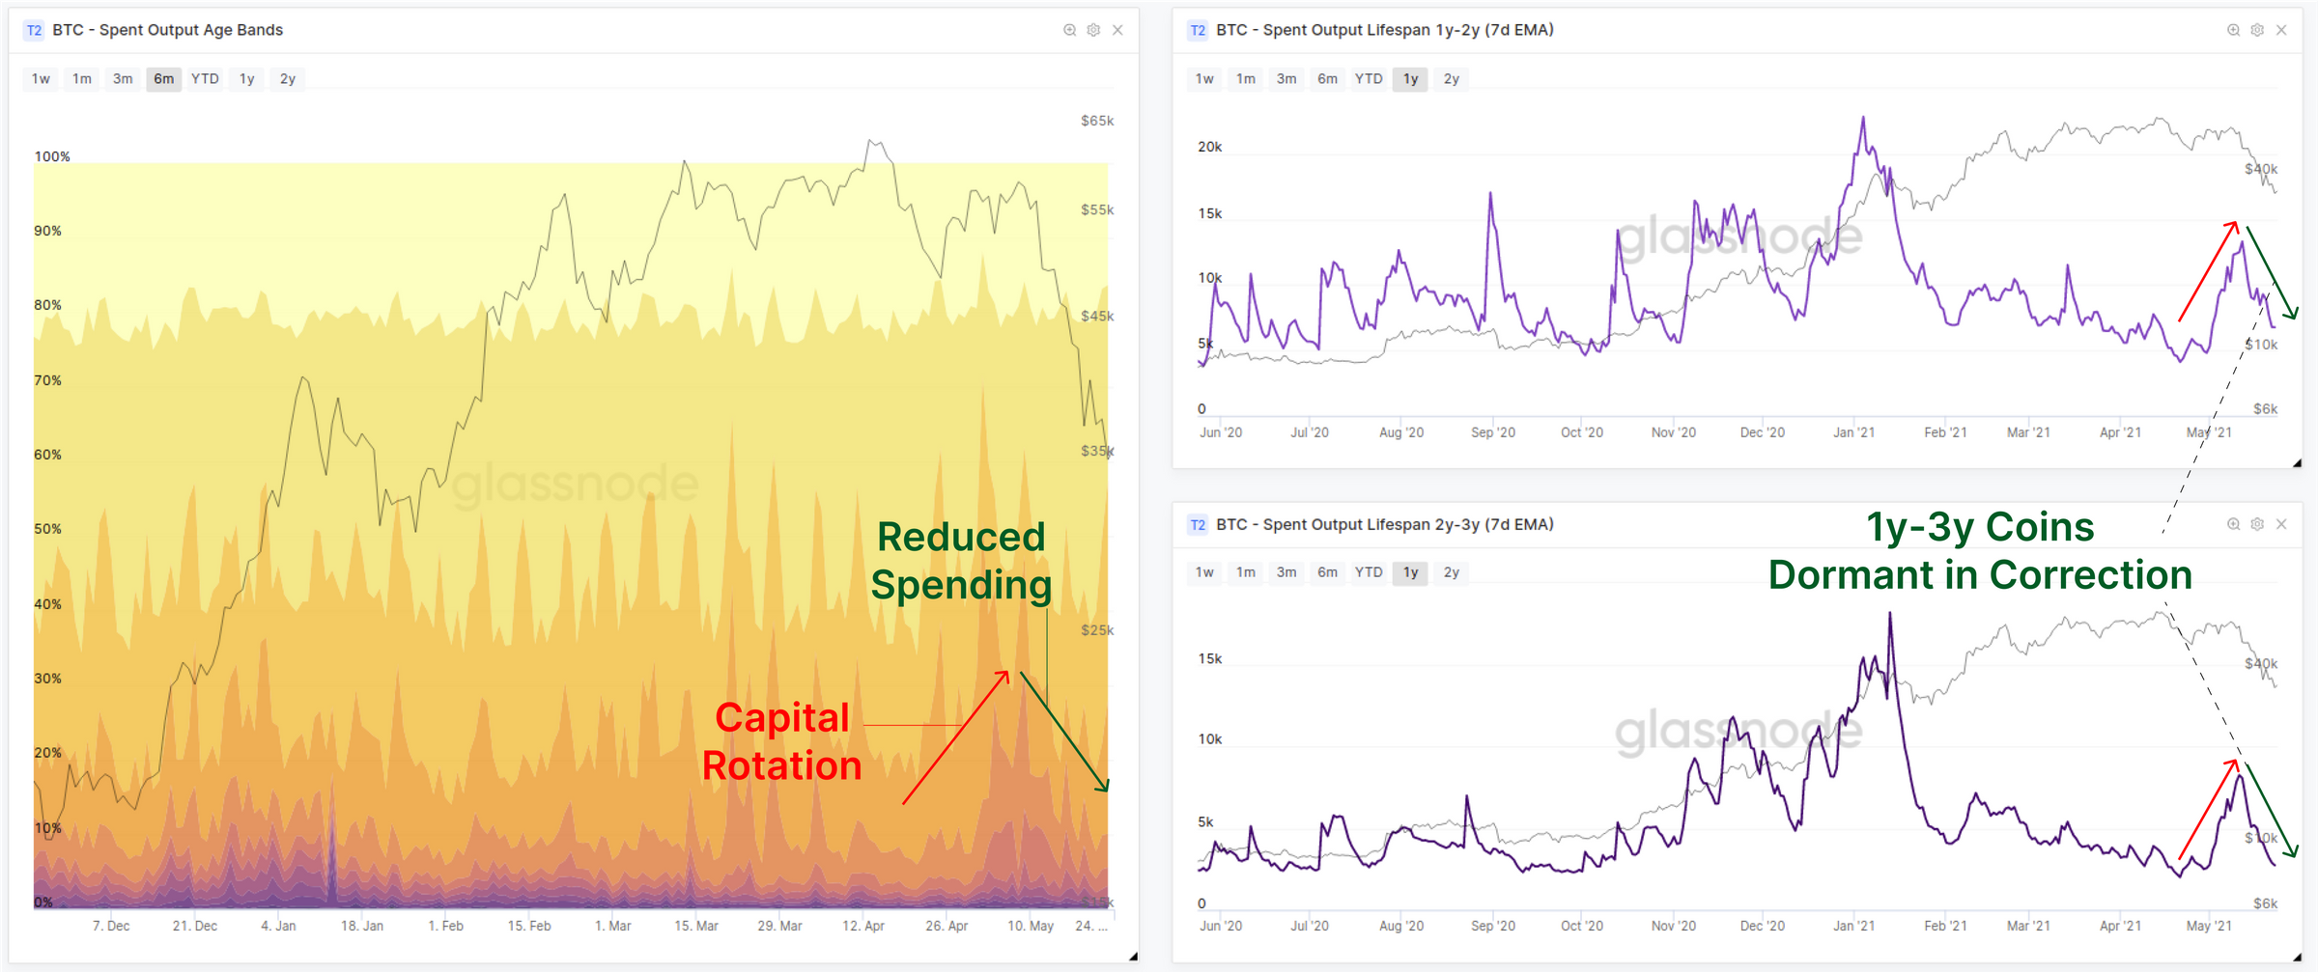Pick the 2y range in Lifespan 2y-3y chart
Image resolution: width=2318 pixels, height=972 pixels.
pyautogui.click(x=1452, y=572)
